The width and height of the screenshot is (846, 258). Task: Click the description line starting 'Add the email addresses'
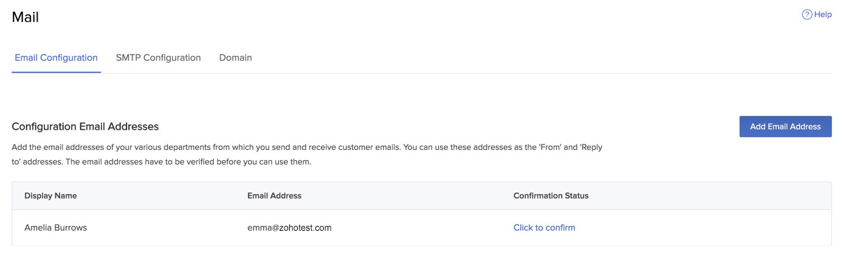click(307, 148)
